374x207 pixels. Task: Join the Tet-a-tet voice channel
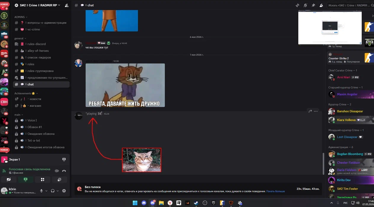[41, 141]
